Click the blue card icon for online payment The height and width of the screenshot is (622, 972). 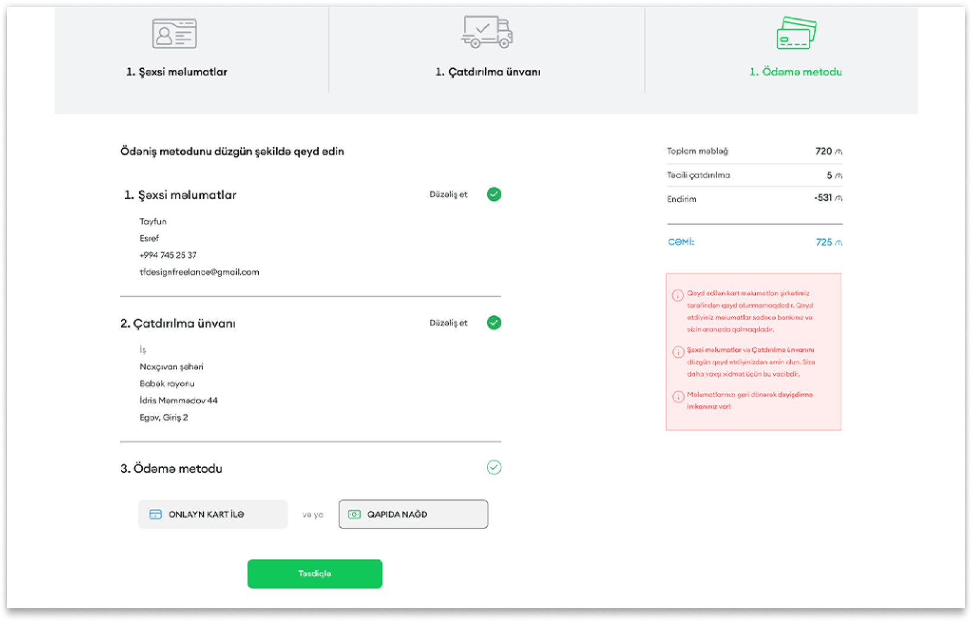[155, 514]
